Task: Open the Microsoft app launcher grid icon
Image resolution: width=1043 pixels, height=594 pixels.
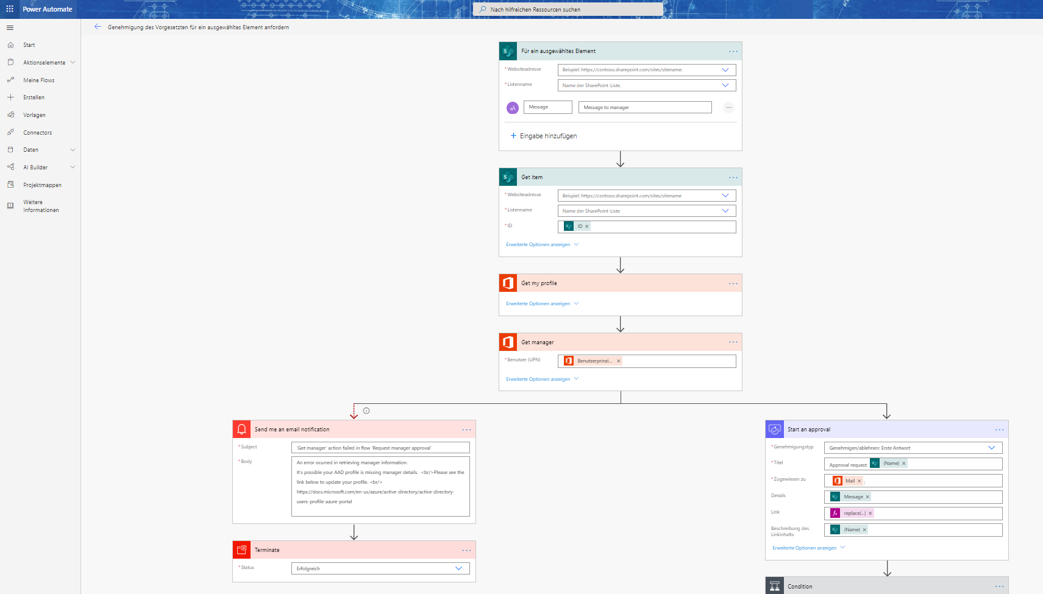Action: pos(9,9)
